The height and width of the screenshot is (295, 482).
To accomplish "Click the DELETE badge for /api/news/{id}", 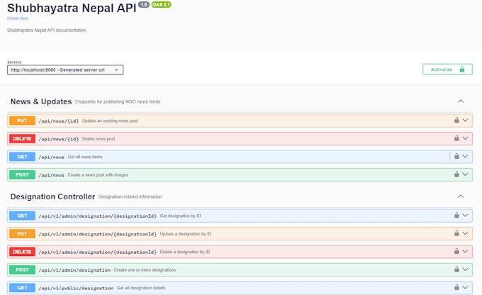I will [22, 139].
